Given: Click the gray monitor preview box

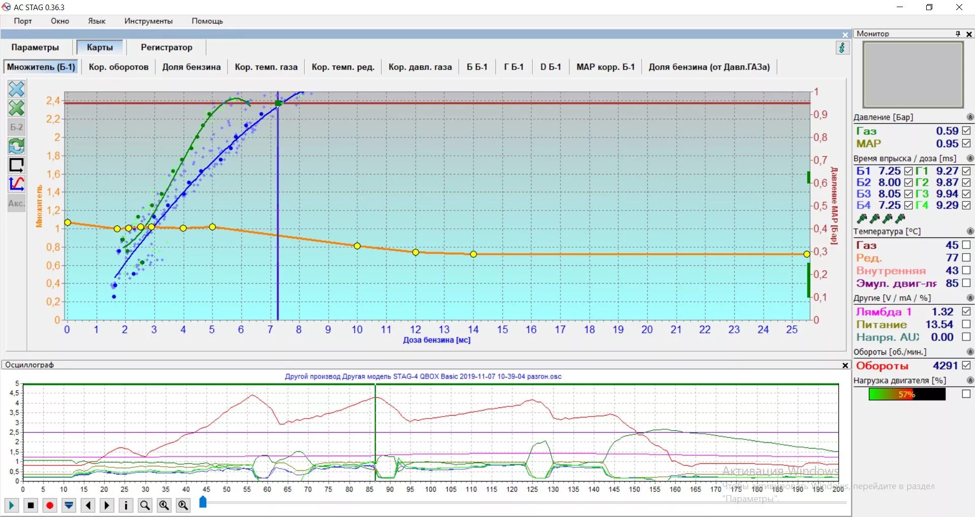Looking at the screenshot, I should pyautogui.click(x=913, y=75).
